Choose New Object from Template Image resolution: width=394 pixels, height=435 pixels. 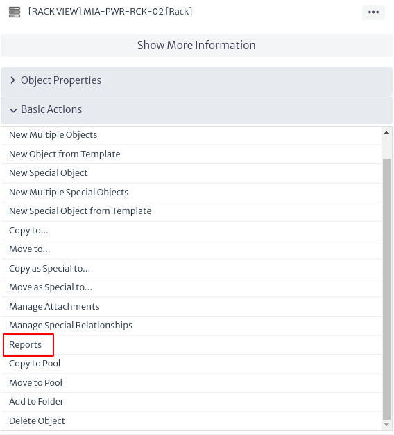click(x=191, y=154)
